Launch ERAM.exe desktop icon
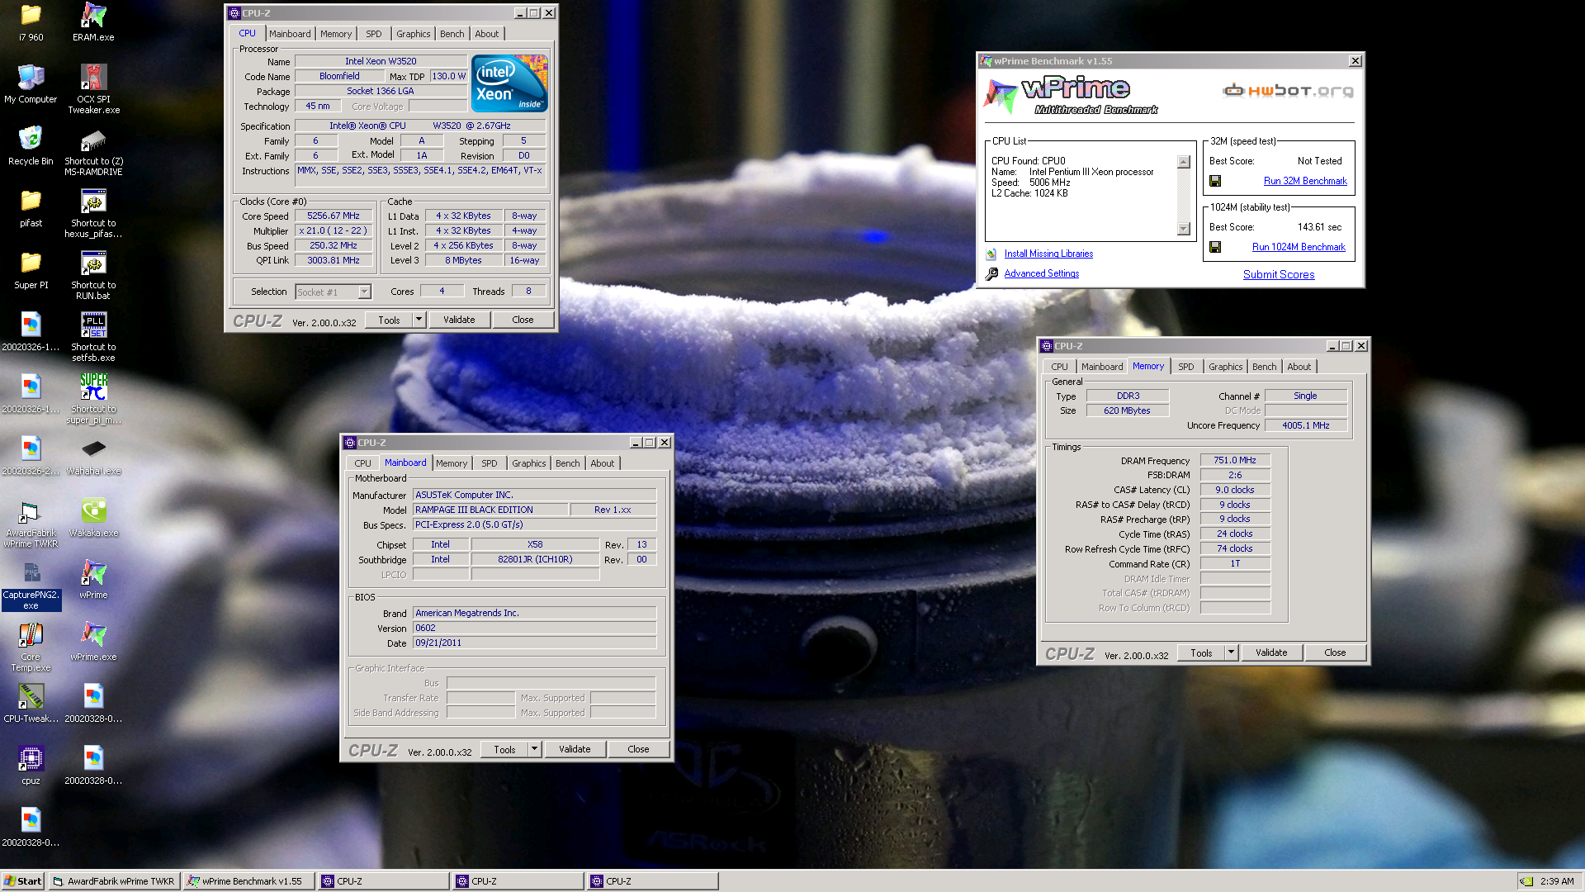 pyautogui.click(x=93, y=15)
